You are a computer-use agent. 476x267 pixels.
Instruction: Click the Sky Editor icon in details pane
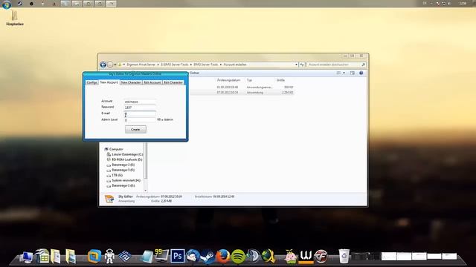pos(109,199)
